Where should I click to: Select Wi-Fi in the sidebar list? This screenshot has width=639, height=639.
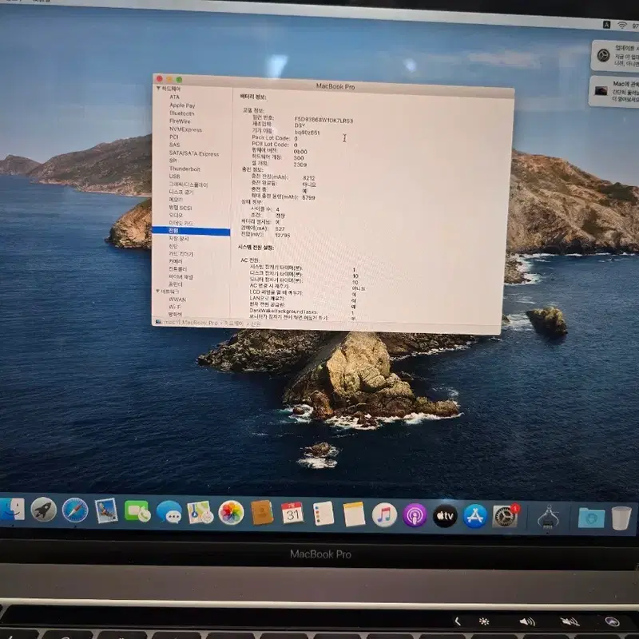click(x=174, y=307)
